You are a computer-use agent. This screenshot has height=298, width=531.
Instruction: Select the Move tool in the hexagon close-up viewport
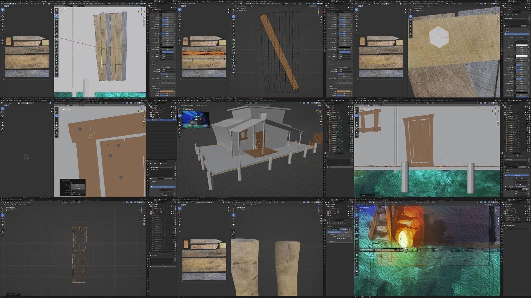(x=411, y=16)
